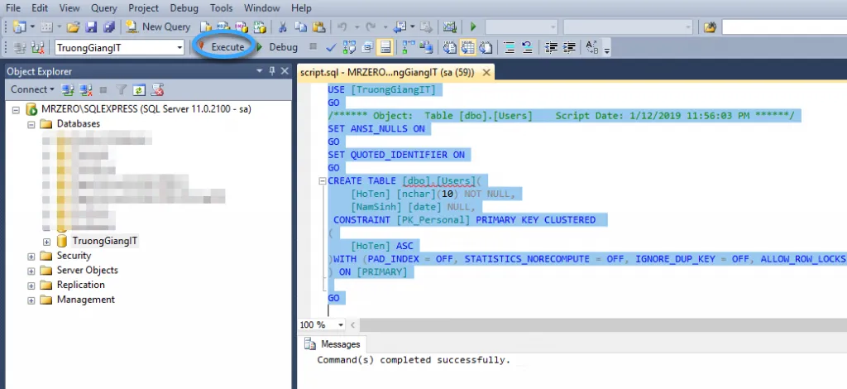Select Results to Text icon
The image size is (847, 389).
tap(449, 47)
